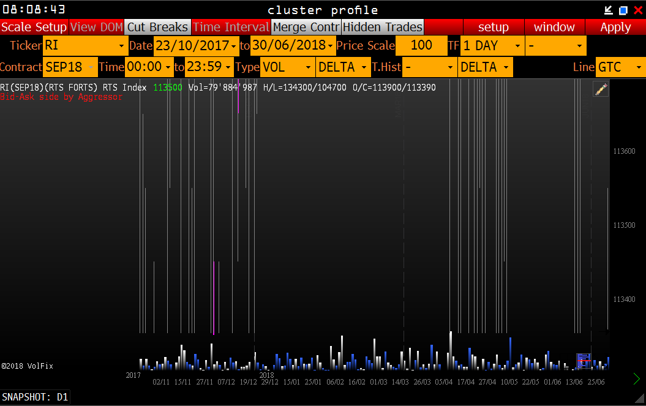Maximize the cluster profile window
The image size is (646, 406).
coord(623,10)
